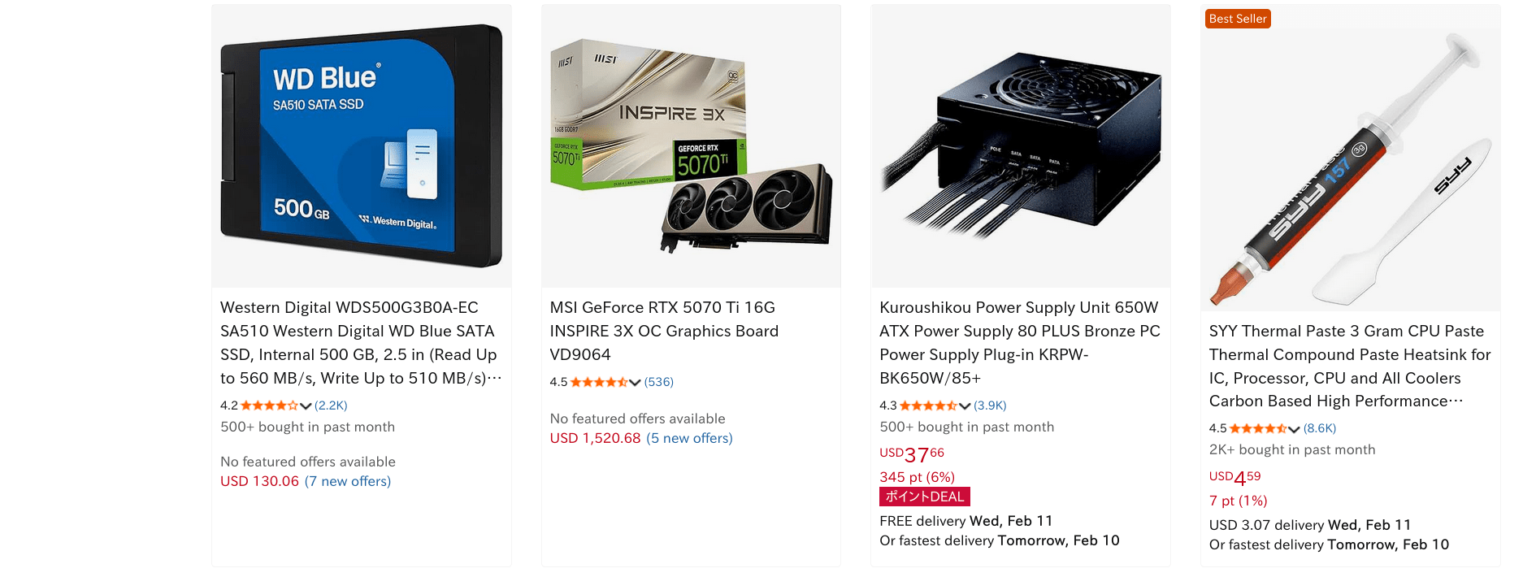Open Kuroushikou power supply product image
1523x577 pixels.
[1021, 146]
